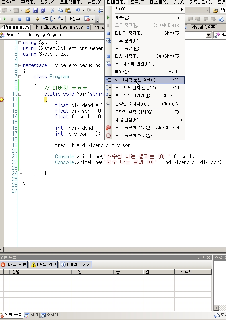The height and width of the screenshot is (320, 226).
Task: Select 한 단계씩 코드 실행(I) menu item
Action: 145,80
